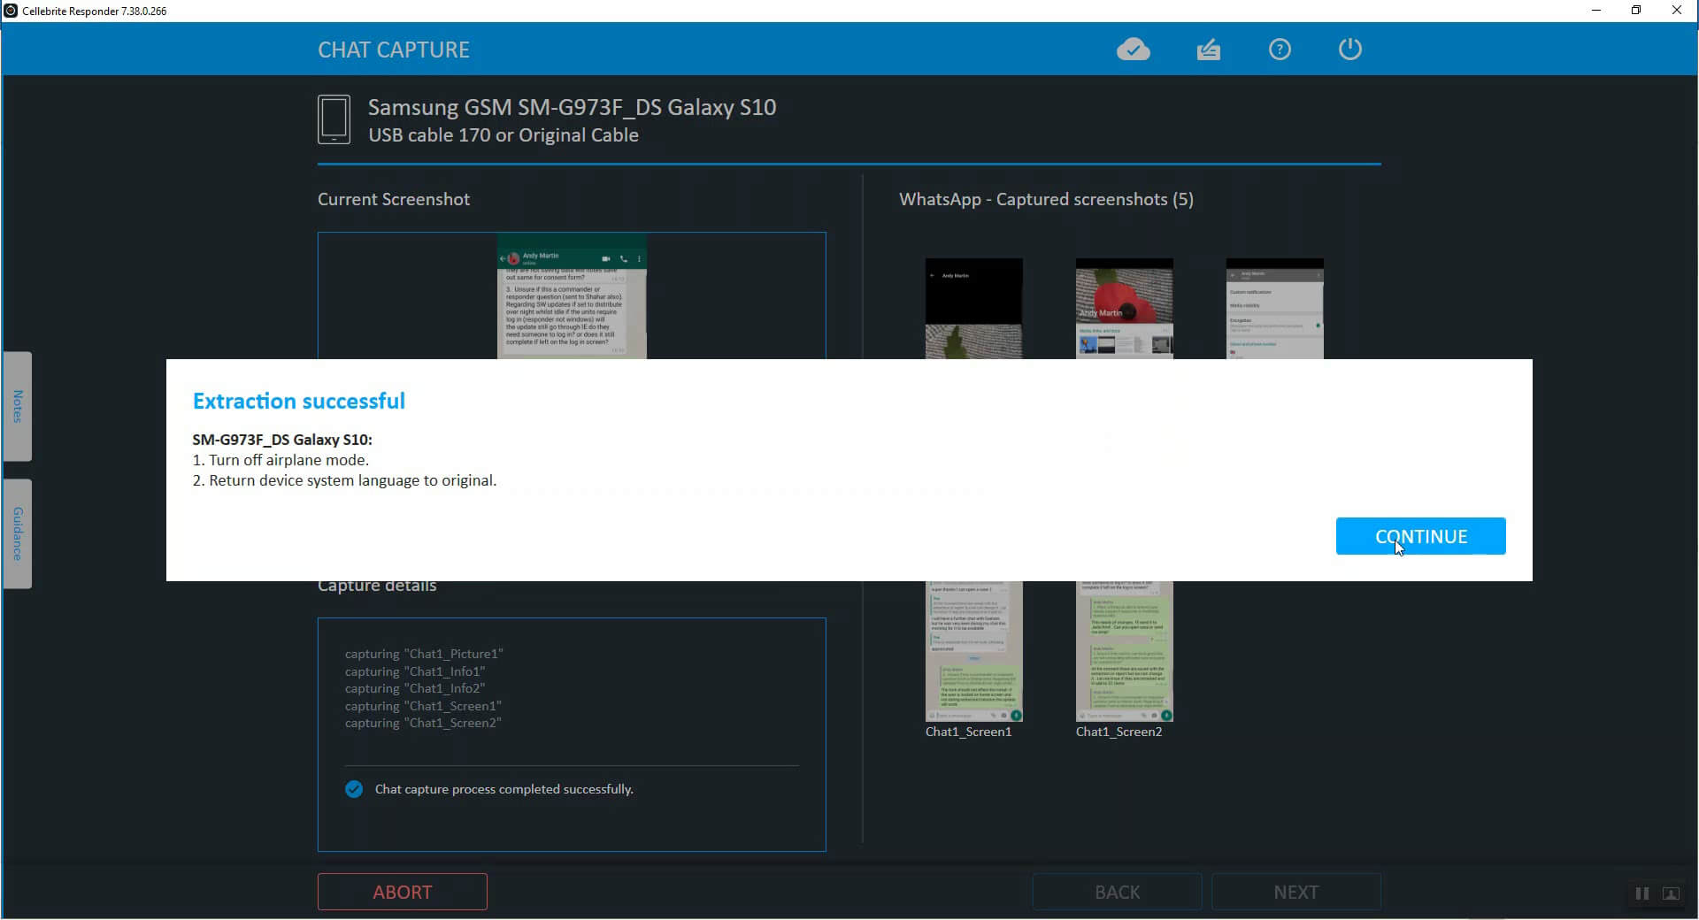Click the screenshot picture icon bottom right
The width and height of the screenshot is (1699, 920).
tap(1671, 893)
